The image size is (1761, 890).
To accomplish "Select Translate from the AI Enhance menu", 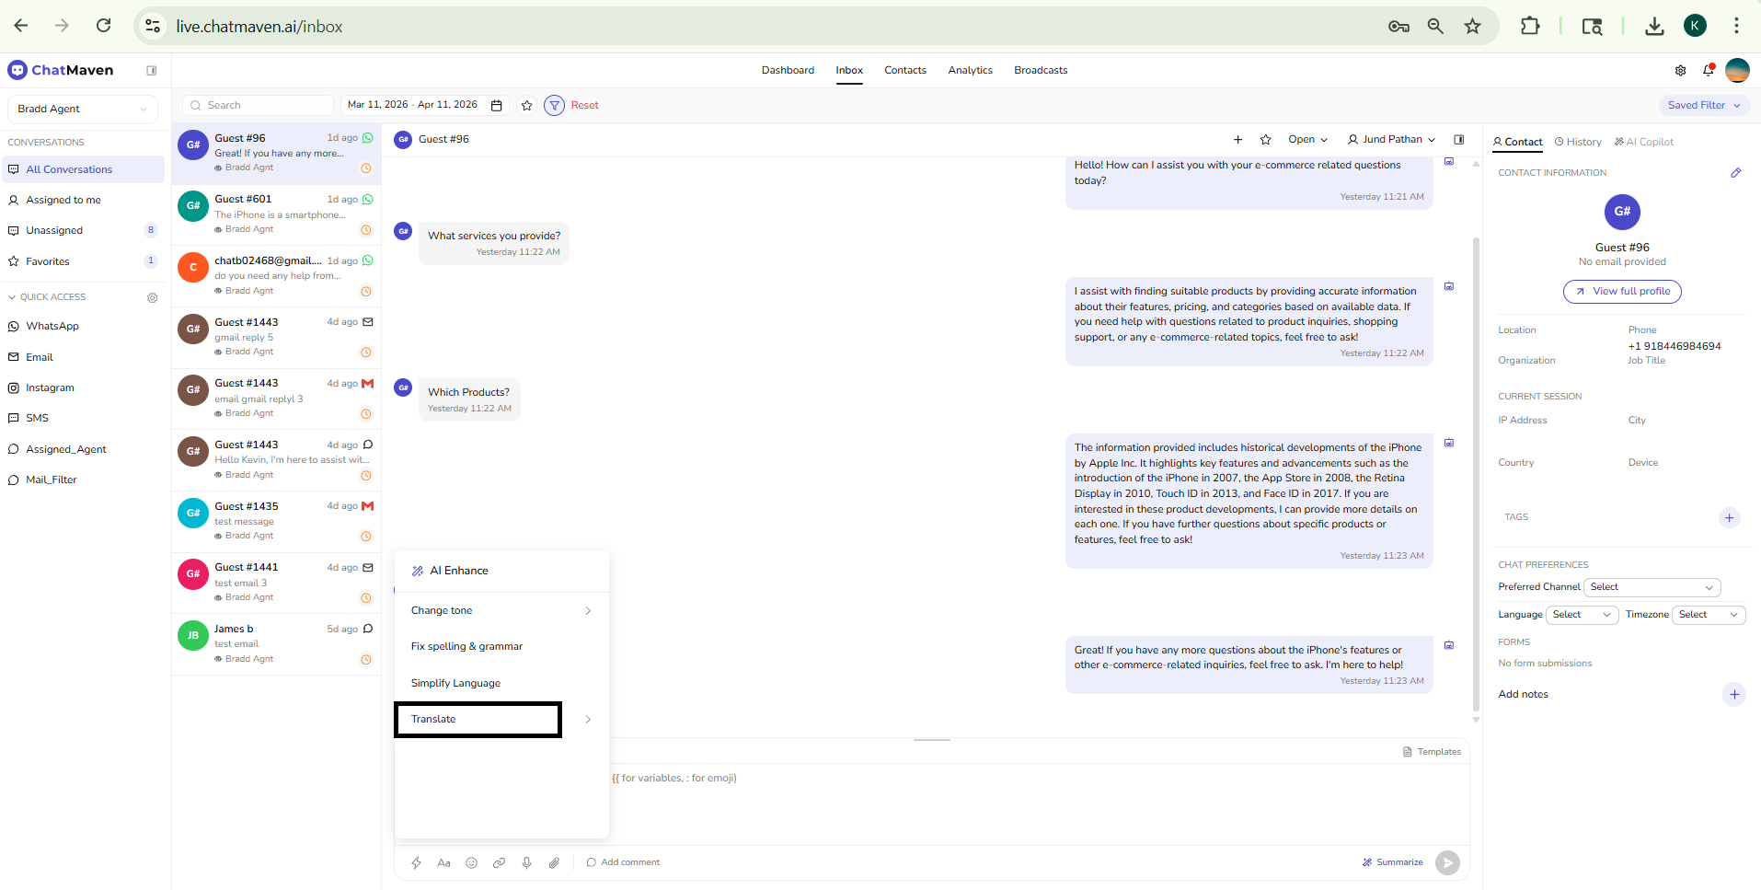I will click(478, 719).
